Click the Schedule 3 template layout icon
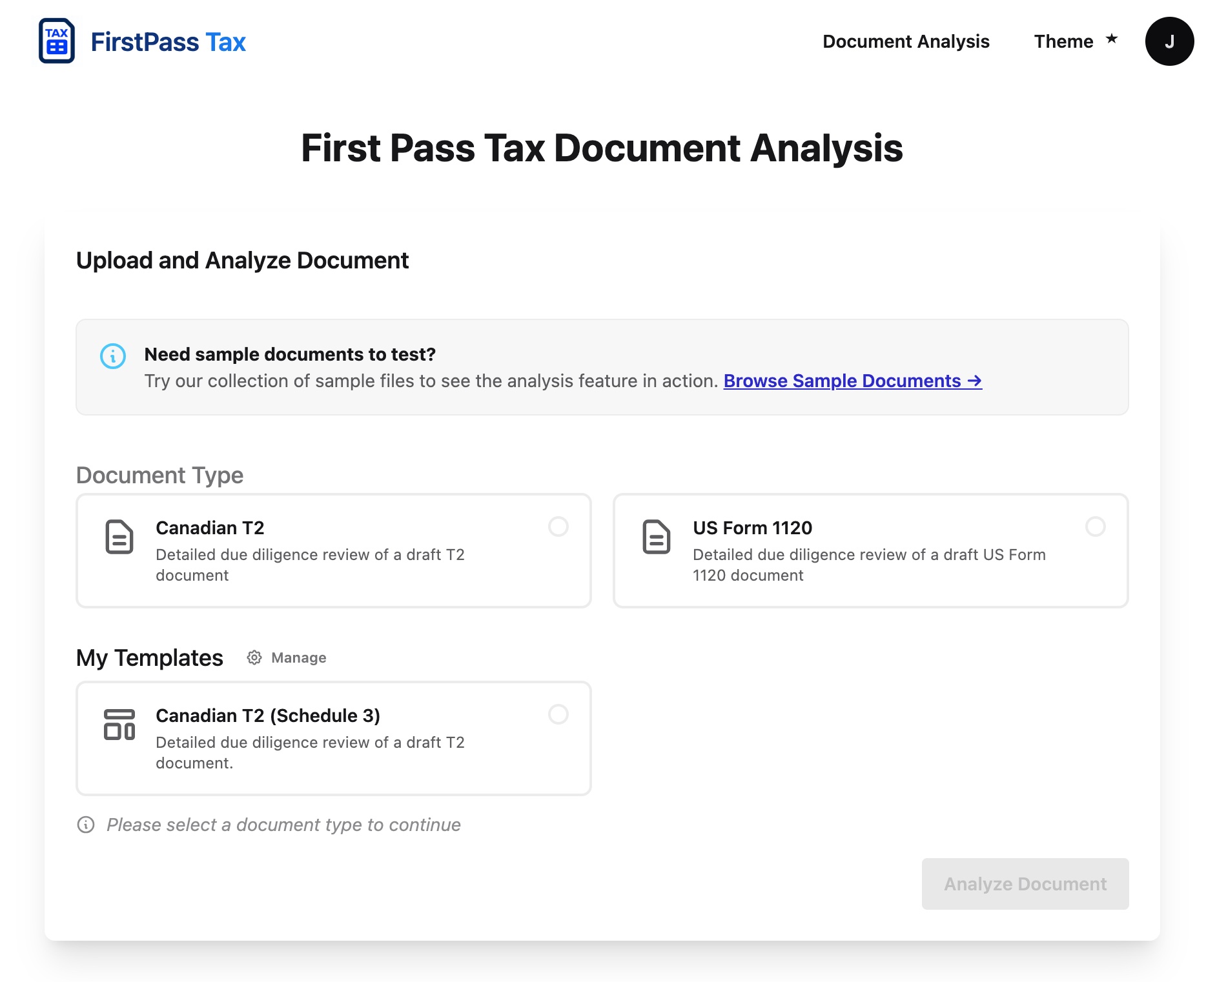Screen dimensions: 1206x982 [119, 725]
